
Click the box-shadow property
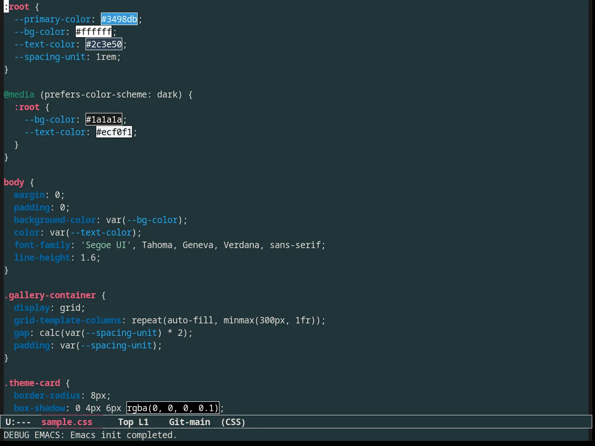click(x=40, y=408)
